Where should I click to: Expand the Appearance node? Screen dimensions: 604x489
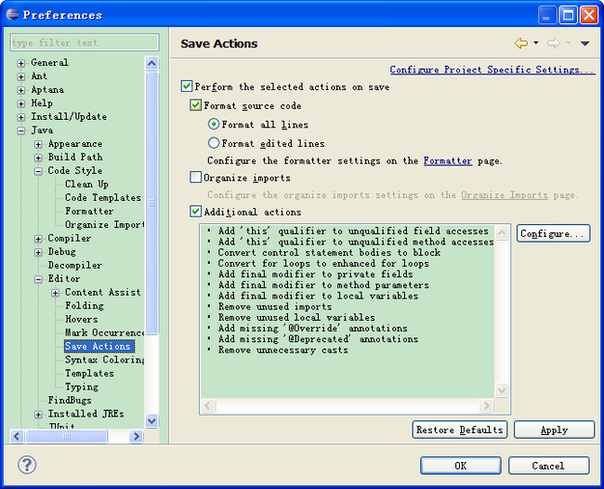[38, 144]
